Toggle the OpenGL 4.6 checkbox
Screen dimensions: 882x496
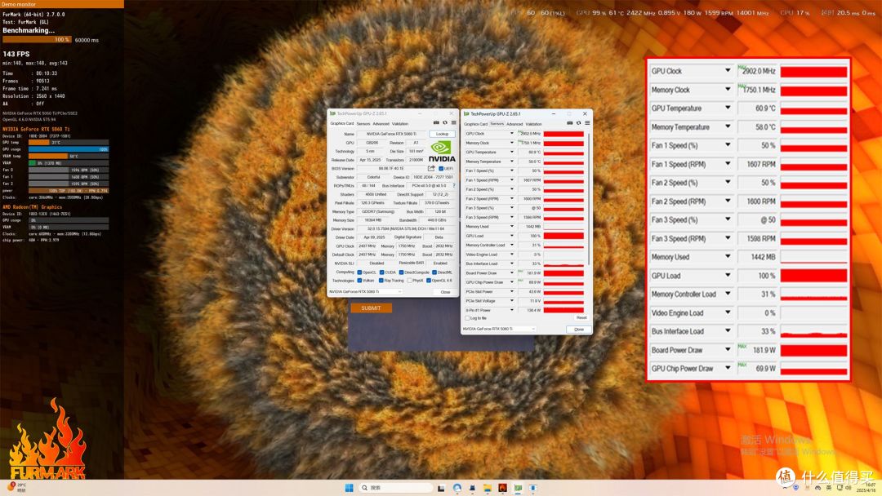tap(429, 281)
